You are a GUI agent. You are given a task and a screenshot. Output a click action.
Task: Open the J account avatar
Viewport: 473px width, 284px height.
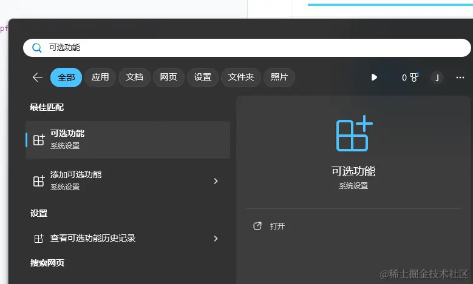coord(437,78)
